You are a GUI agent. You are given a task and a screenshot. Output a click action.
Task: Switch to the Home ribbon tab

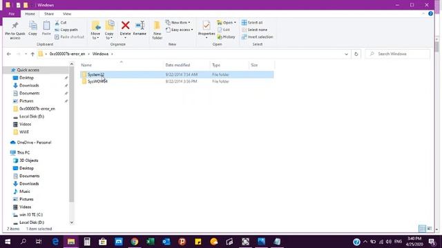30,14
